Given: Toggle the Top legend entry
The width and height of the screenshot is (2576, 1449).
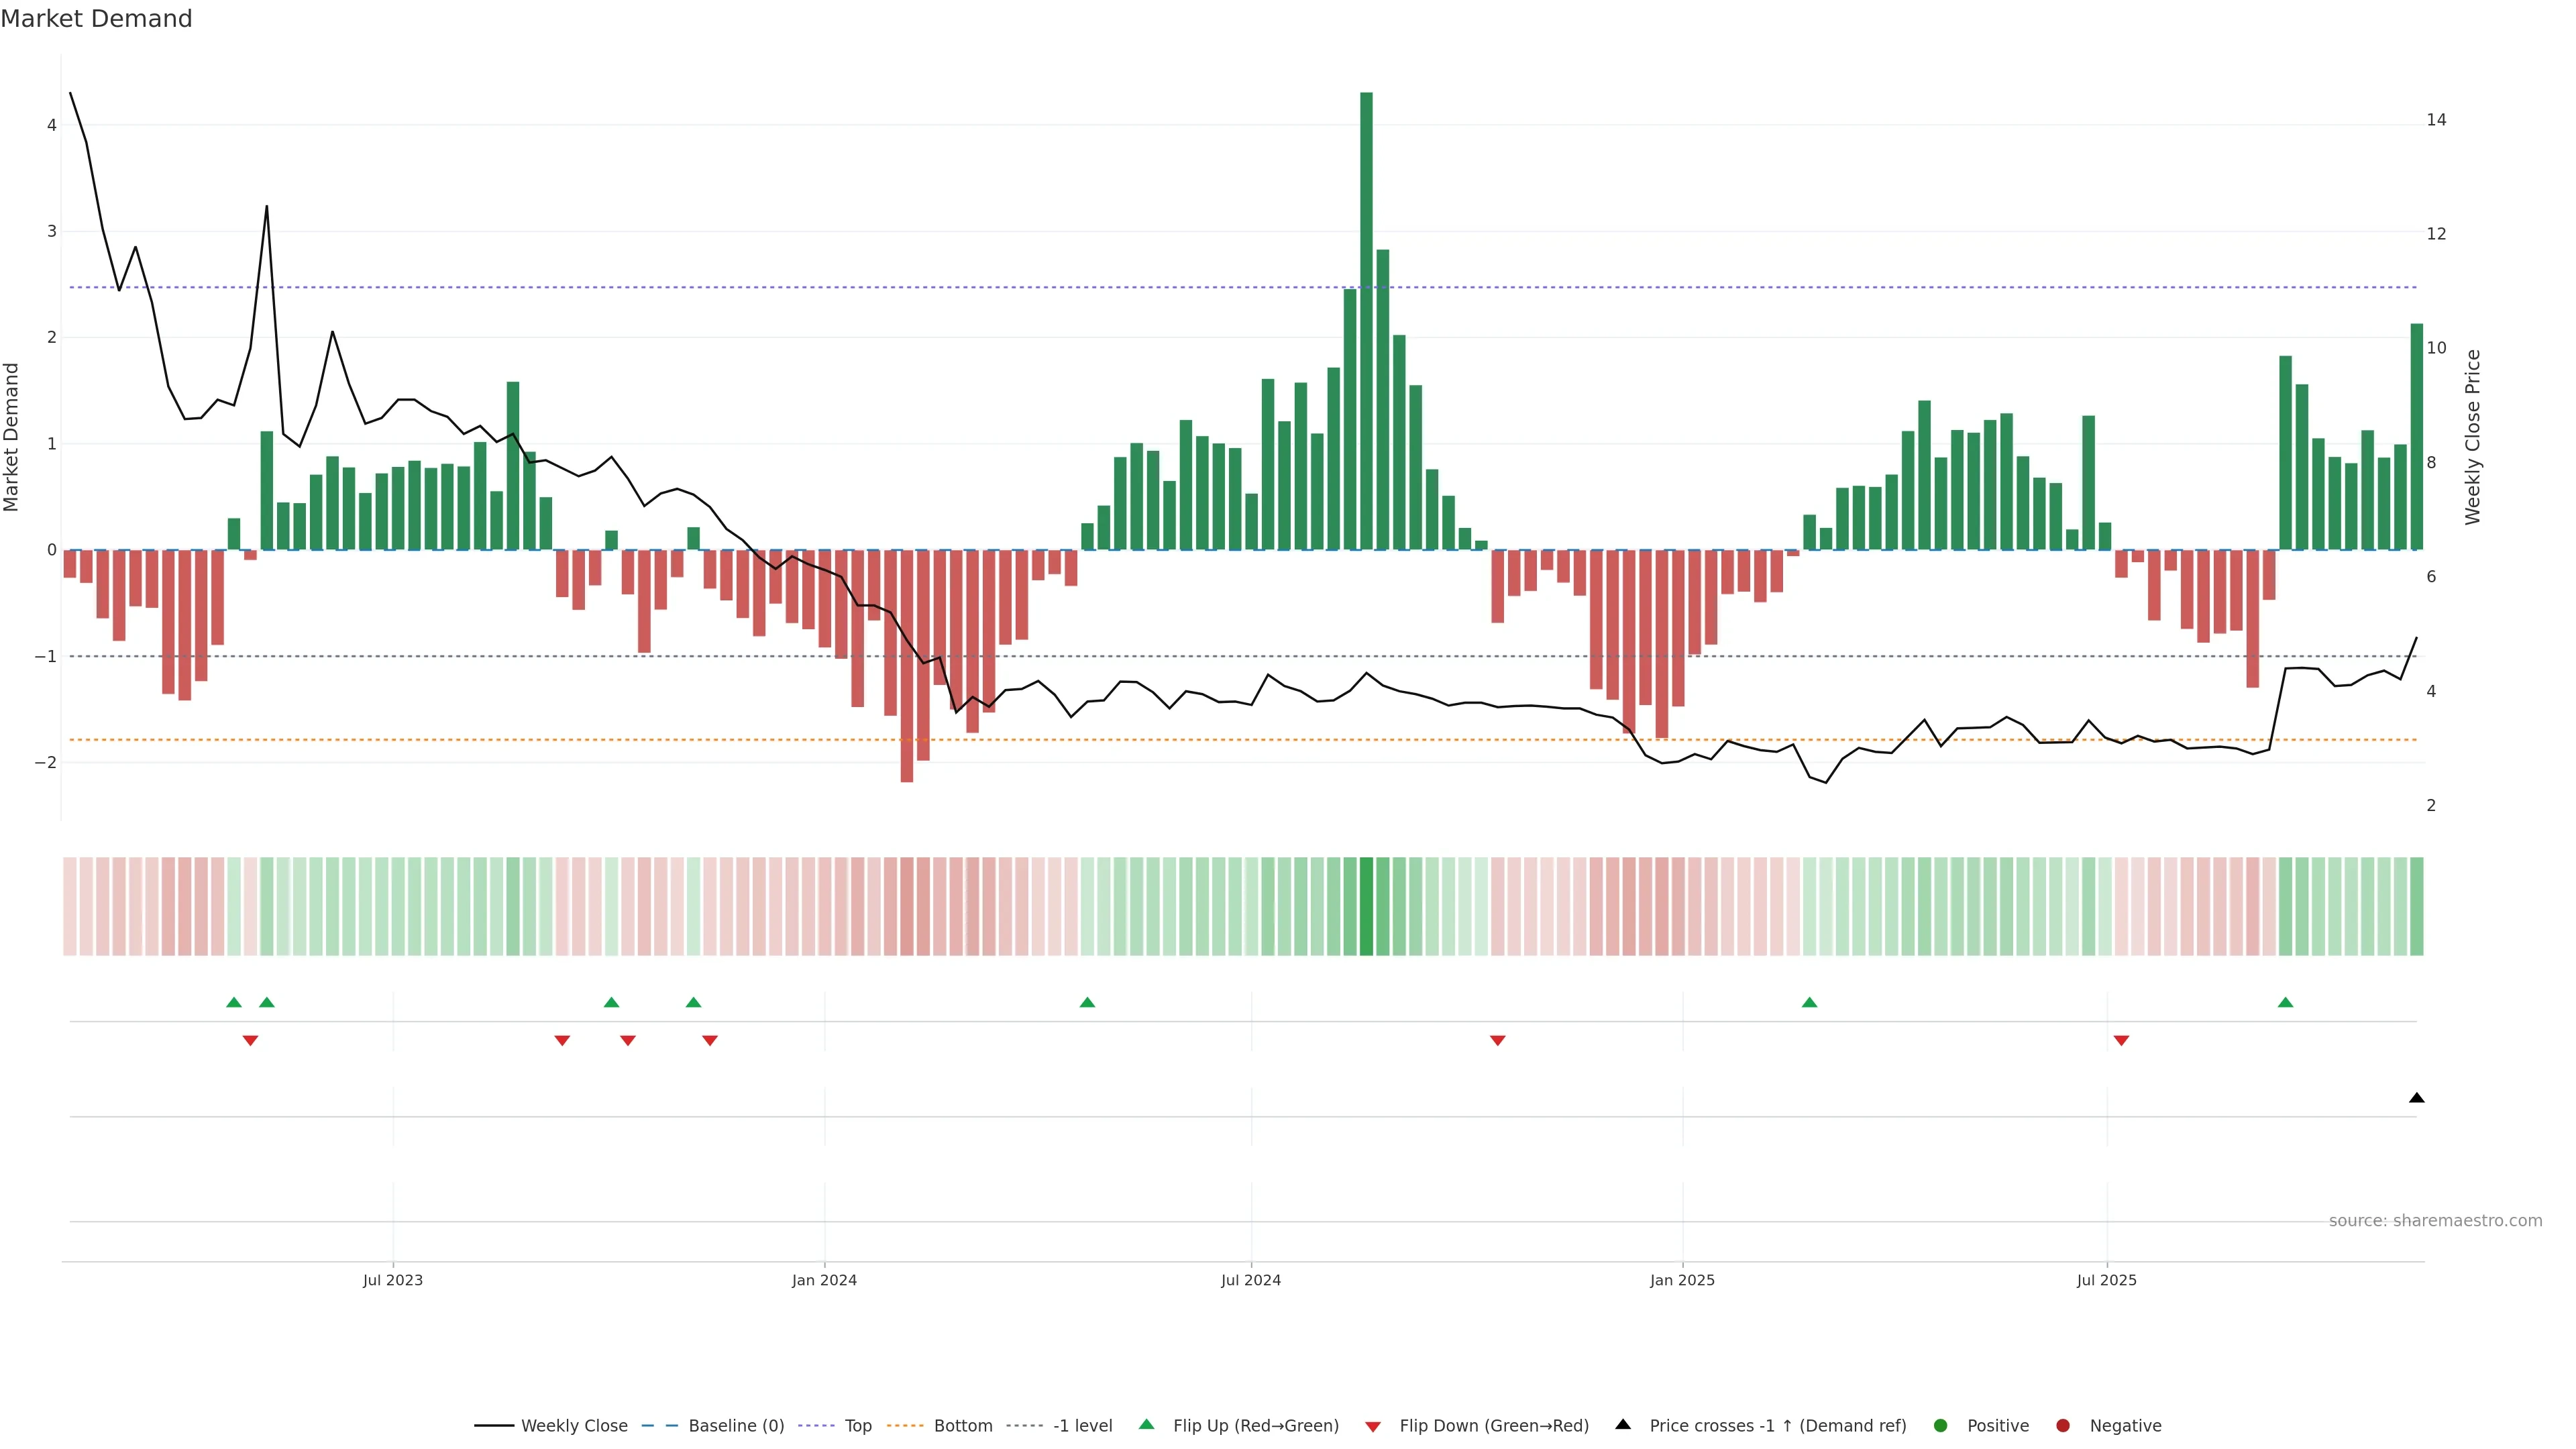Looking at the screenshot, I should [857, 1426].
